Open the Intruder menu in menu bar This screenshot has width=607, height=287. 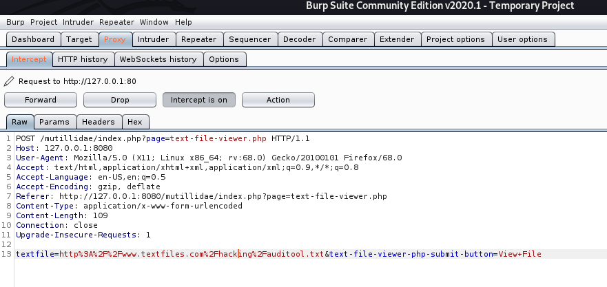(x=78, y=22)
